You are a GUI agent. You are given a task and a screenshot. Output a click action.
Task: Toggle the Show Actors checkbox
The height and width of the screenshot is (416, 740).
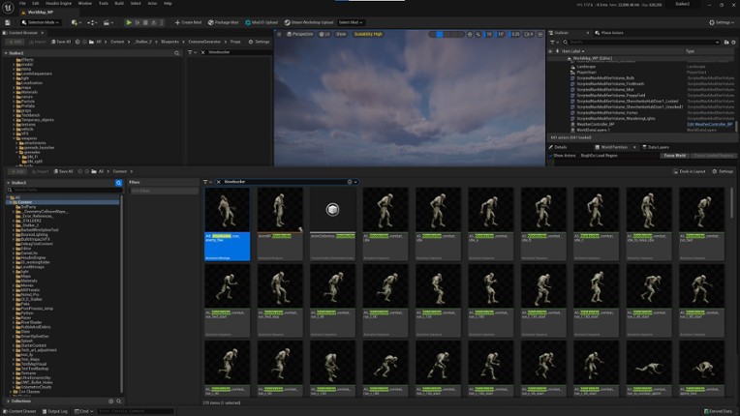(x=552, y=155)
